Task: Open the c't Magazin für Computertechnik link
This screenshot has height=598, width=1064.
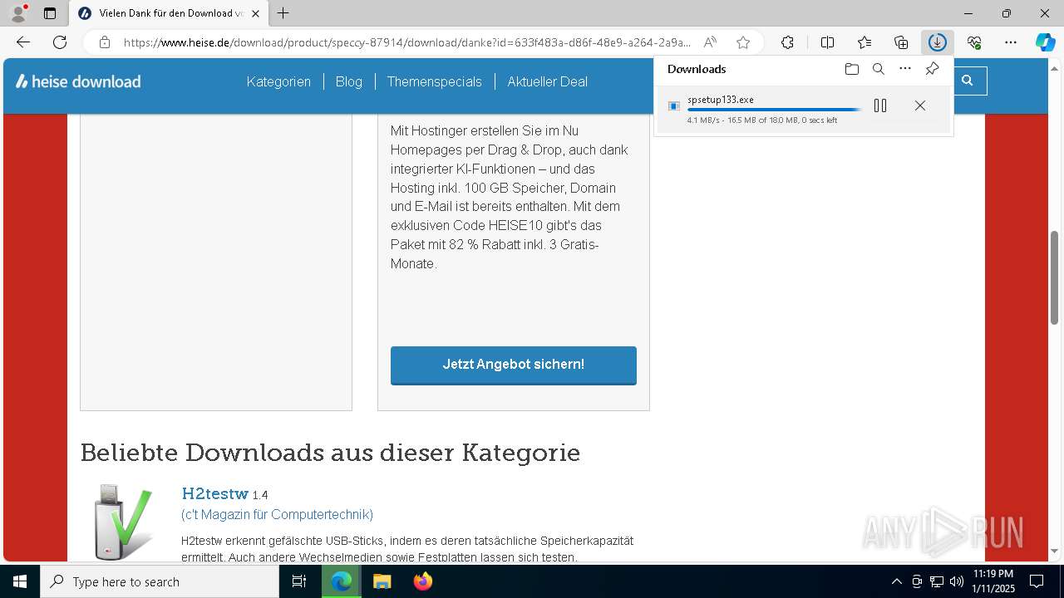Action: [277, 514]
